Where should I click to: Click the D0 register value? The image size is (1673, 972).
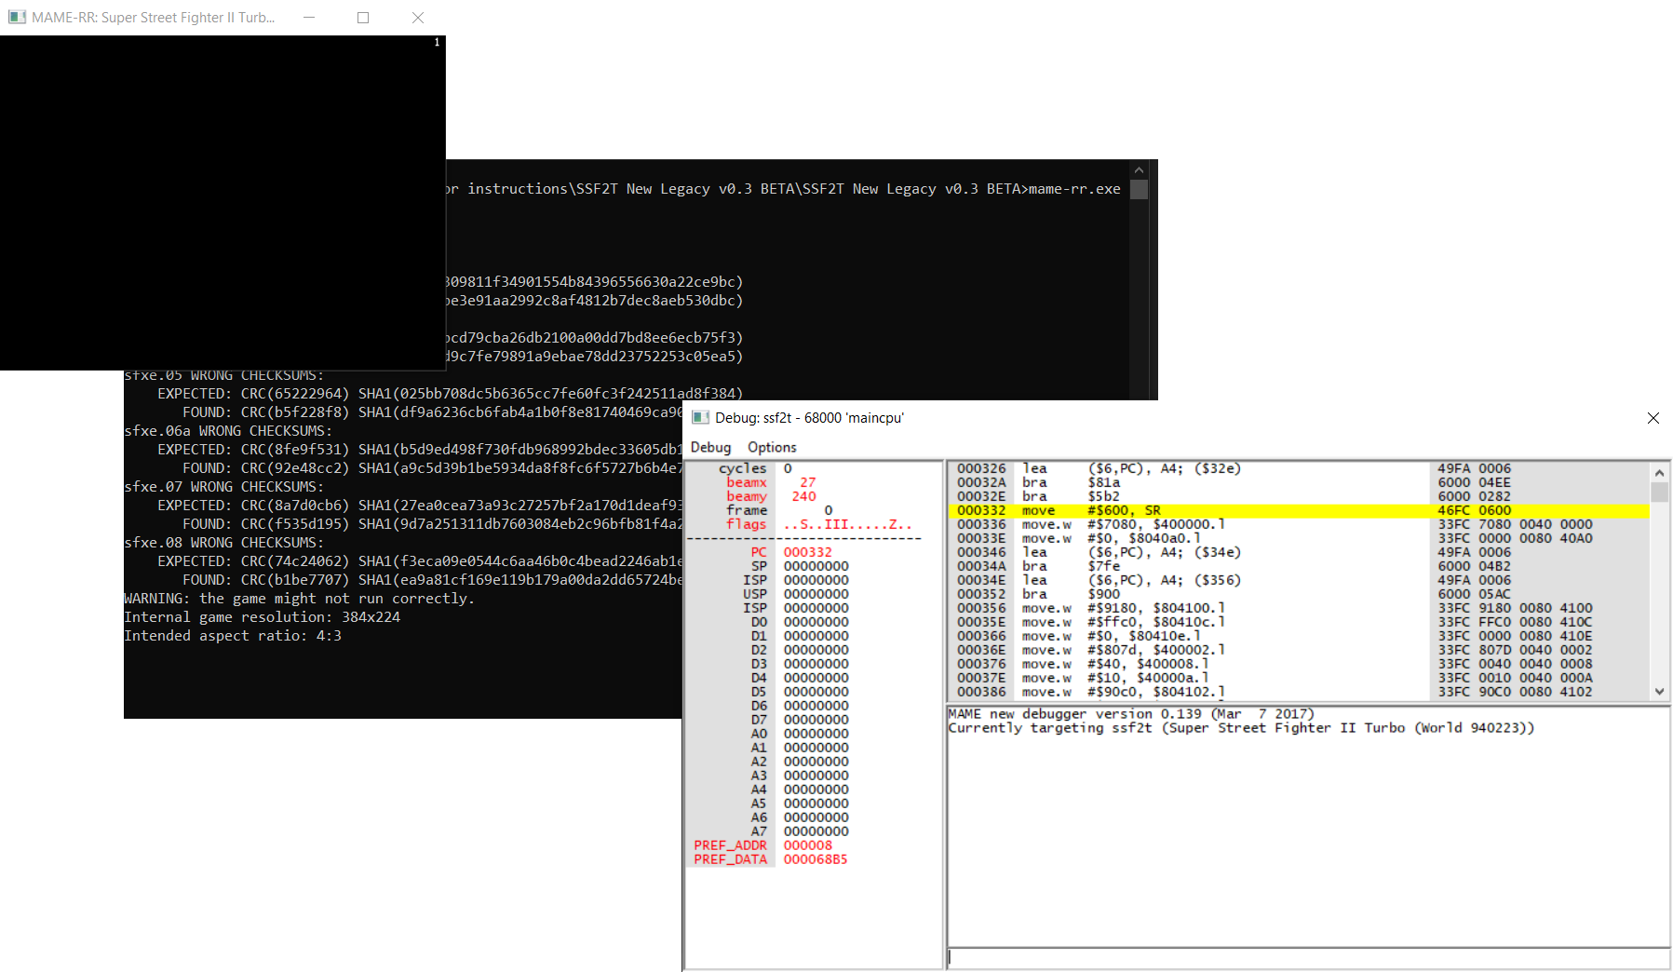(x=816, y=622)
